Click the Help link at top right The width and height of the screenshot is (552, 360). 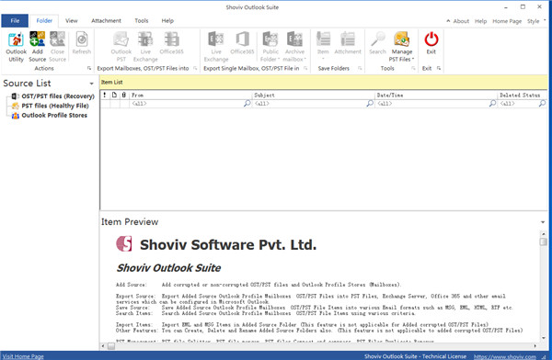point(480,21)
